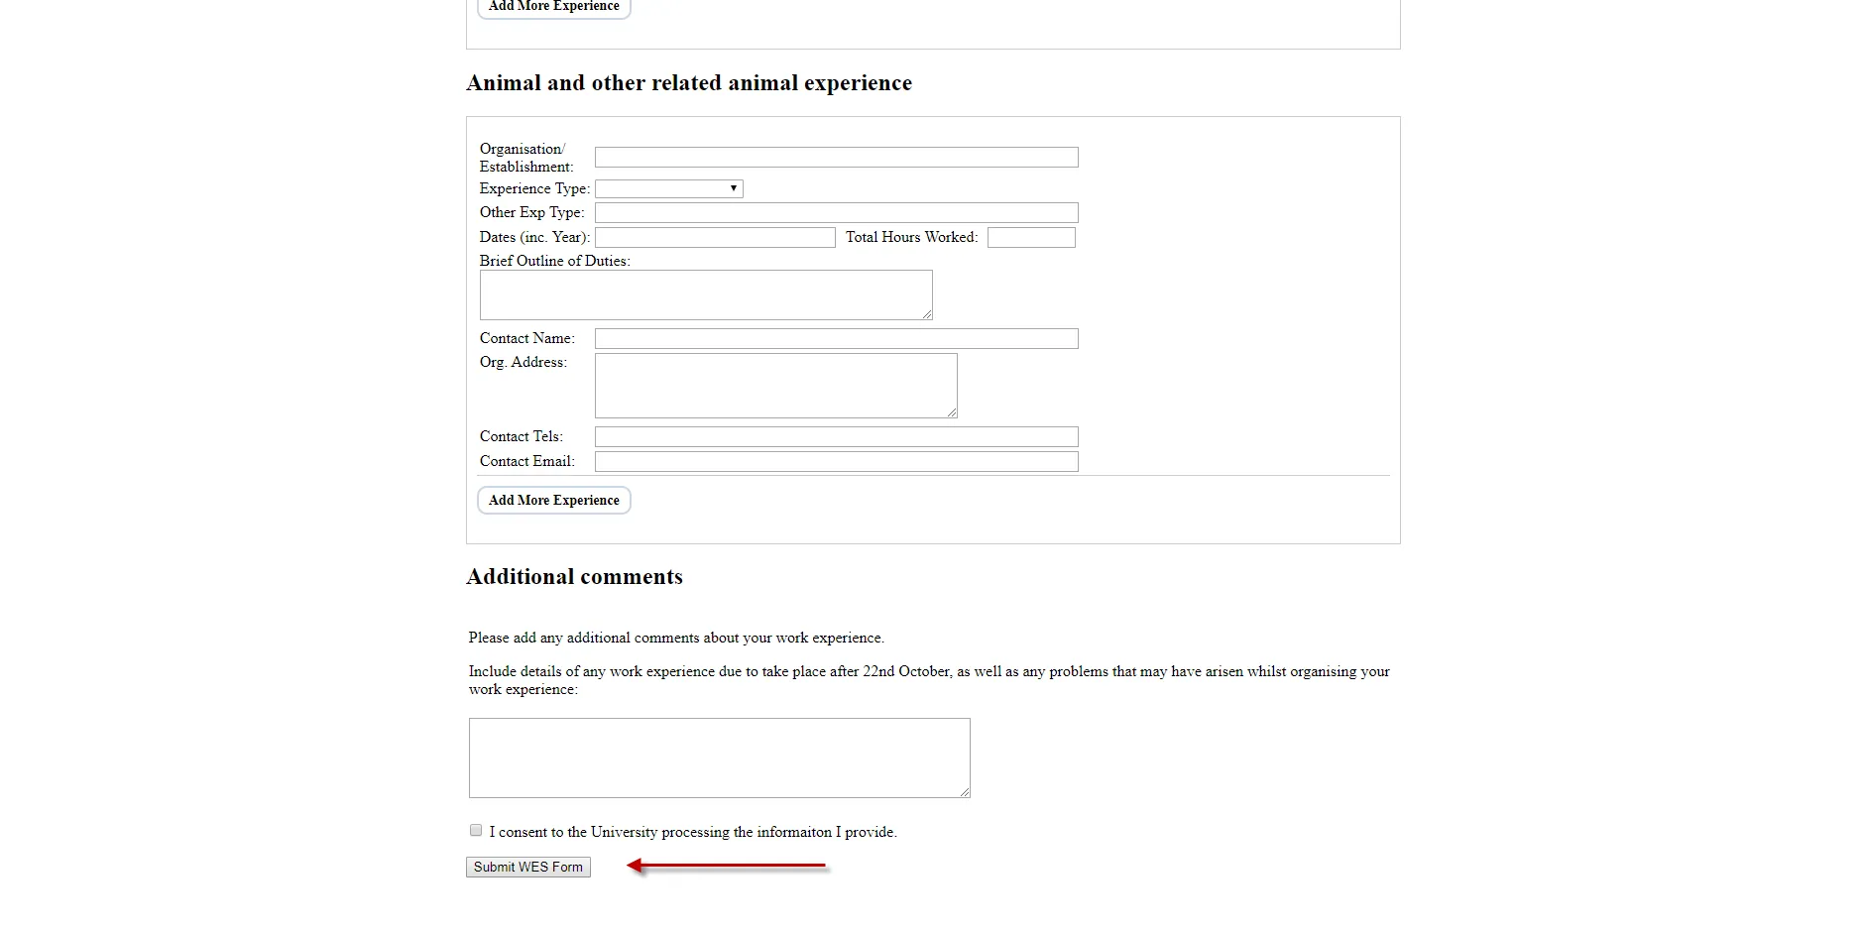The width and height of the screenshot is (1864, 934).
Task: Click the Submit WES Form button
Action: [527, 867]
